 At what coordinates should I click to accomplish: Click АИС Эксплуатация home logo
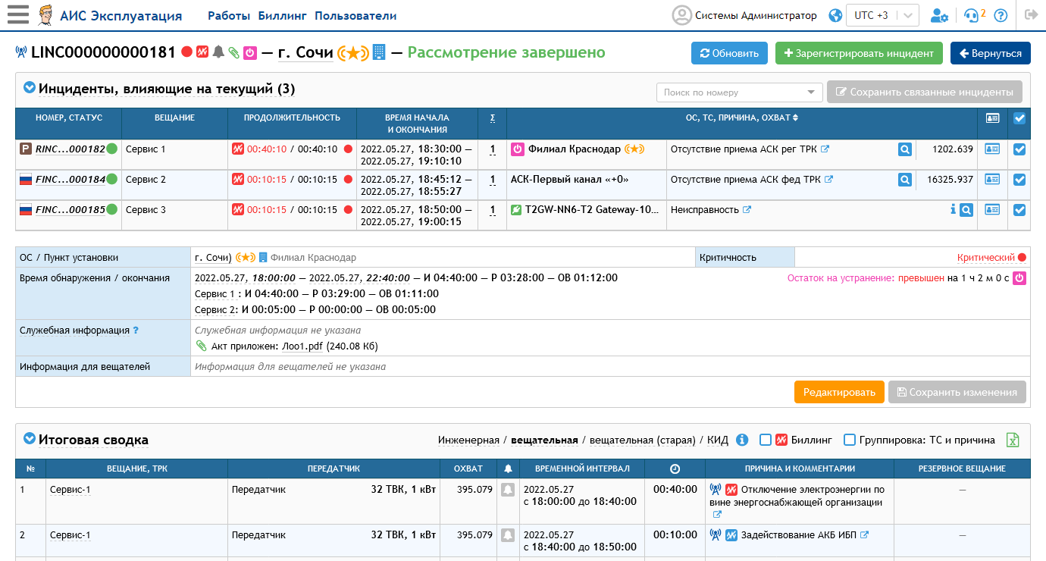tap(109, 15)
